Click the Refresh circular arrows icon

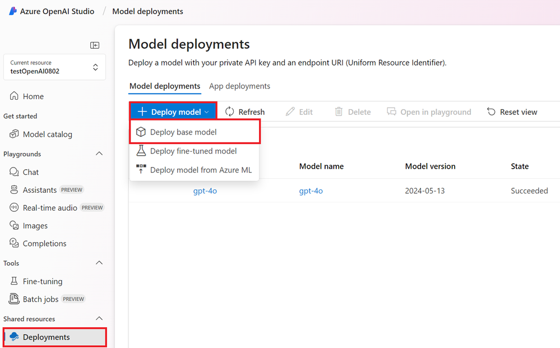point(230,112)
